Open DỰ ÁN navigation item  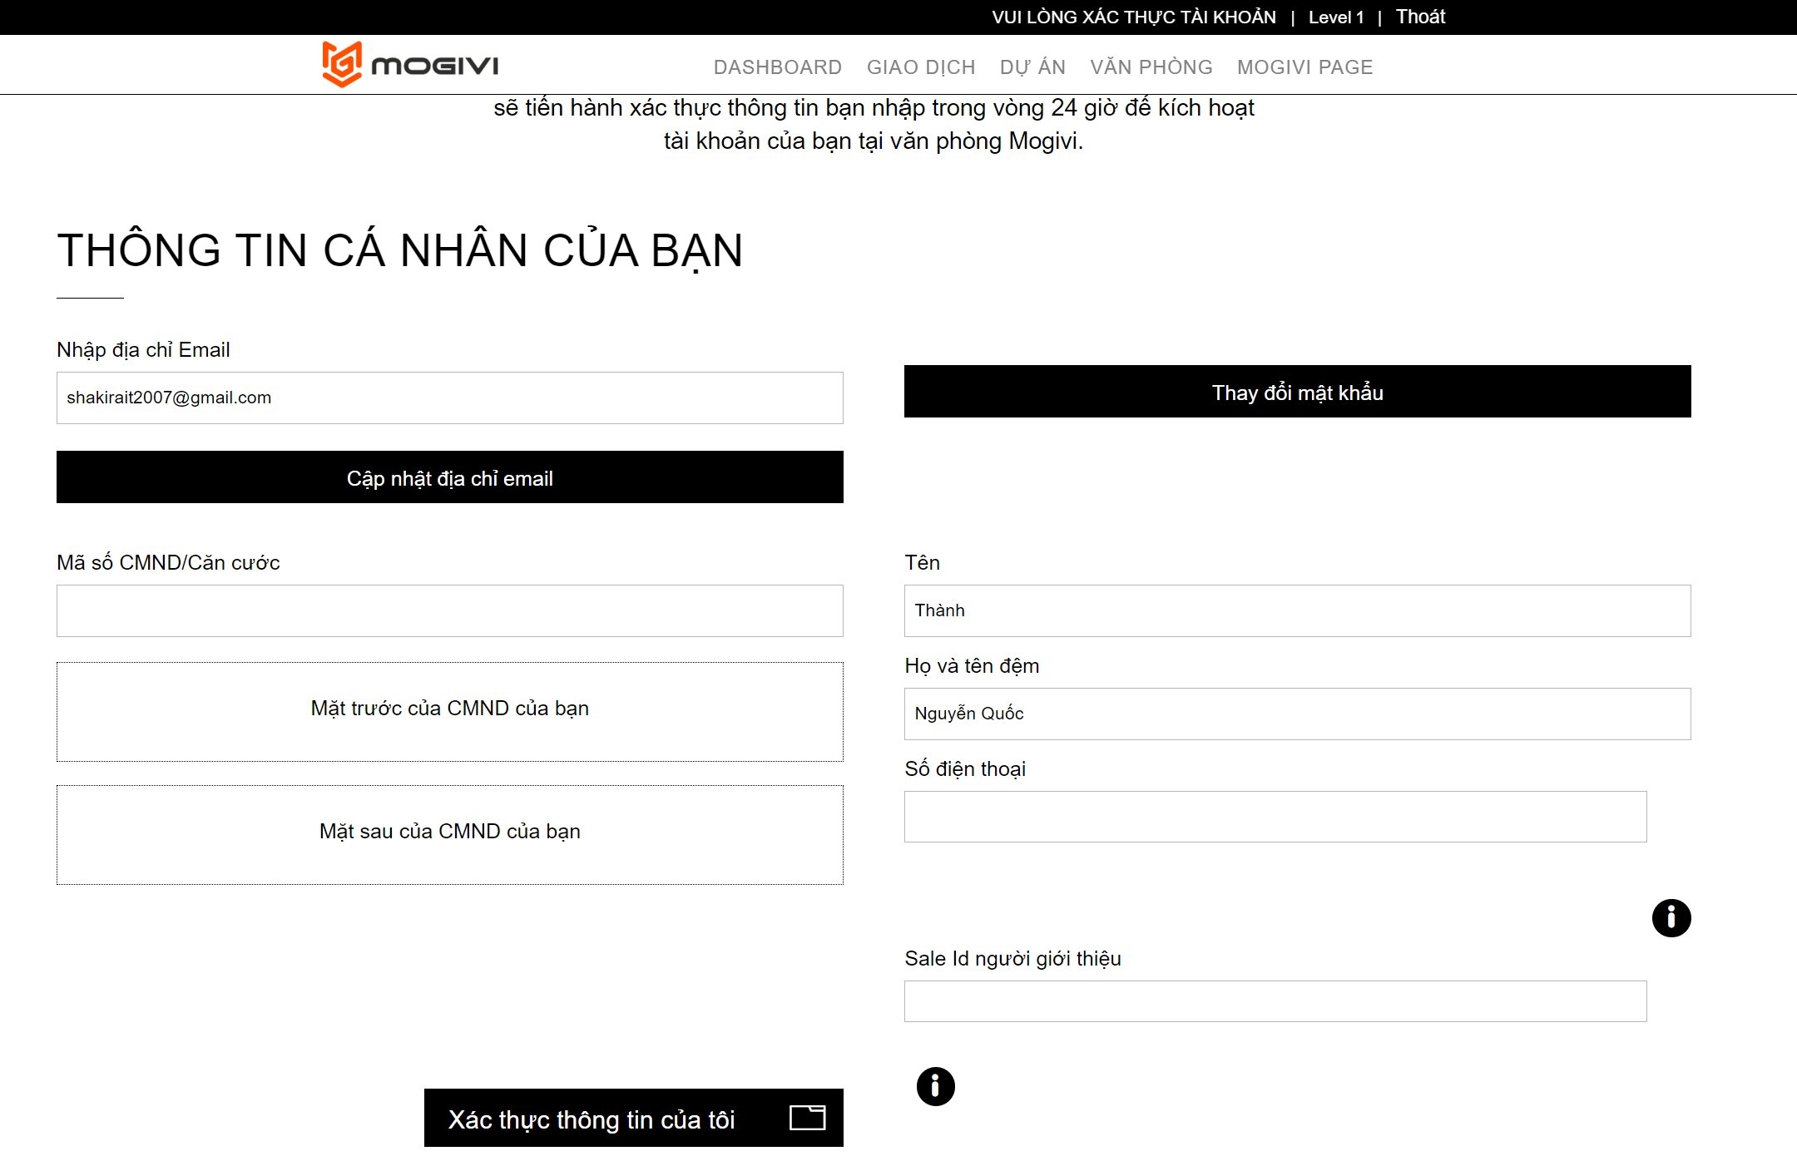click(1032, 67)
